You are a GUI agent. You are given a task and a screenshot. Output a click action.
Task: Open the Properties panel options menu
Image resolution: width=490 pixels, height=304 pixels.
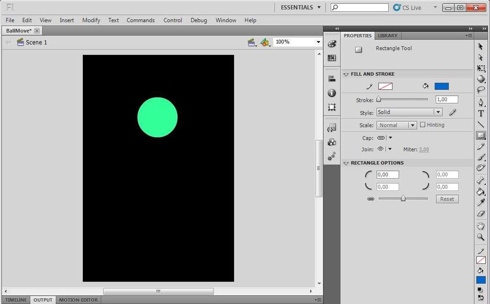[x=469, y=35]
